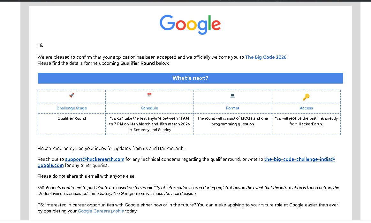Click the Schedule column header
Viewport: 371px width, 223px height.
coord(149,108)
